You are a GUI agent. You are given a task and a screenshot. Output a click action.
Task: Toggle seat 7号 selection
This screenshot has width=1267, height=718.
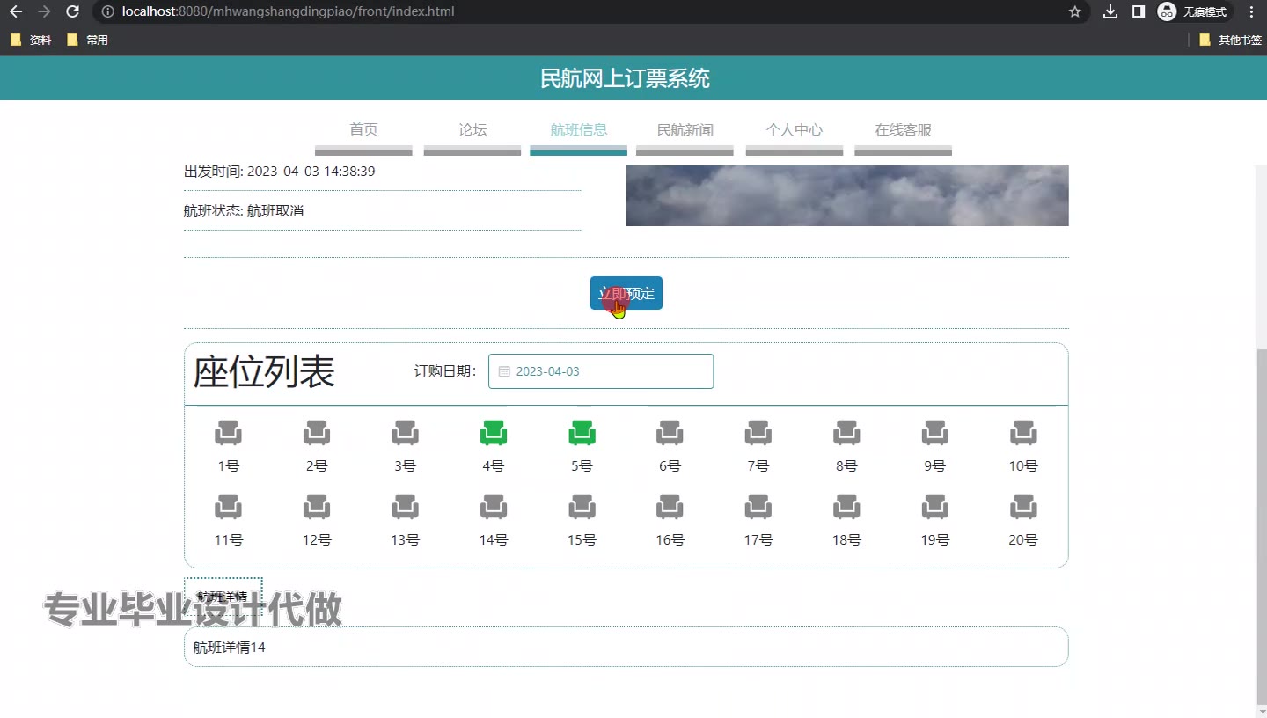(758, 433)
